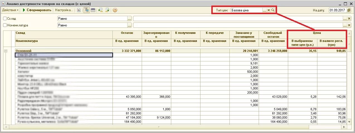Open the Действия dropdown menu

point(10,10)
